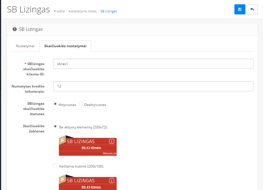Click info icon on first SB Lizingas banner

tap(112, 141)
